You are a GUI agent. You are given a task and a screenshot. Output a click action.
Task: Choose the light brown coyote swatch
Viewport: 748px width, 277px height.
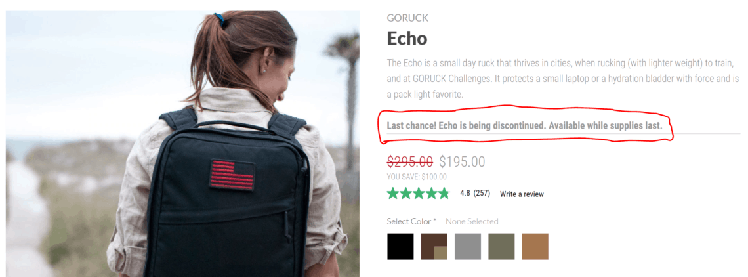535,246
